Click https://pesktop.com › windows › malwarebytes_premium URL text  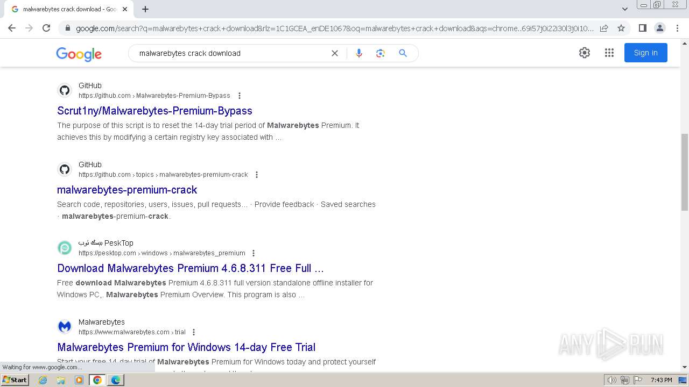(162, 253)
